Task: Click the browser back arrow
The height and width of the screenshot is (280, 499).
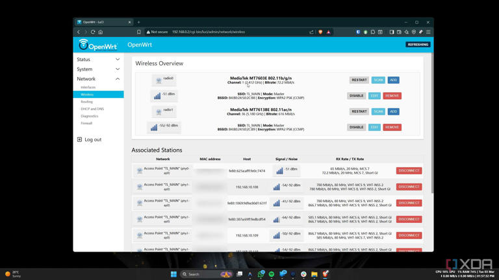Action: click(79, 32)
